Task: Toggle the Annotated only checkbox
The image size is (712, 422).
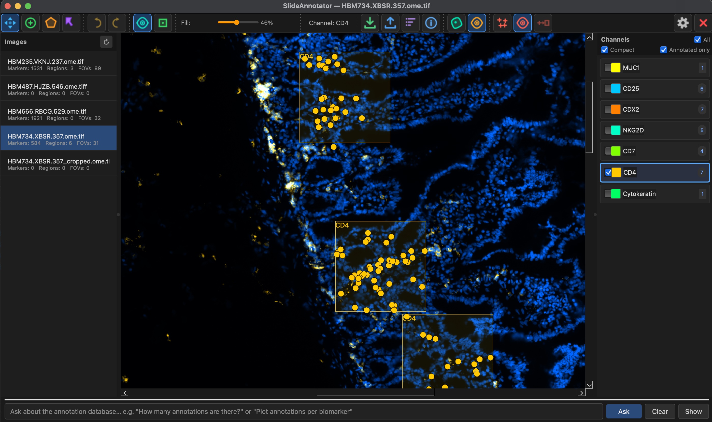Action: (x=663, y=50)
